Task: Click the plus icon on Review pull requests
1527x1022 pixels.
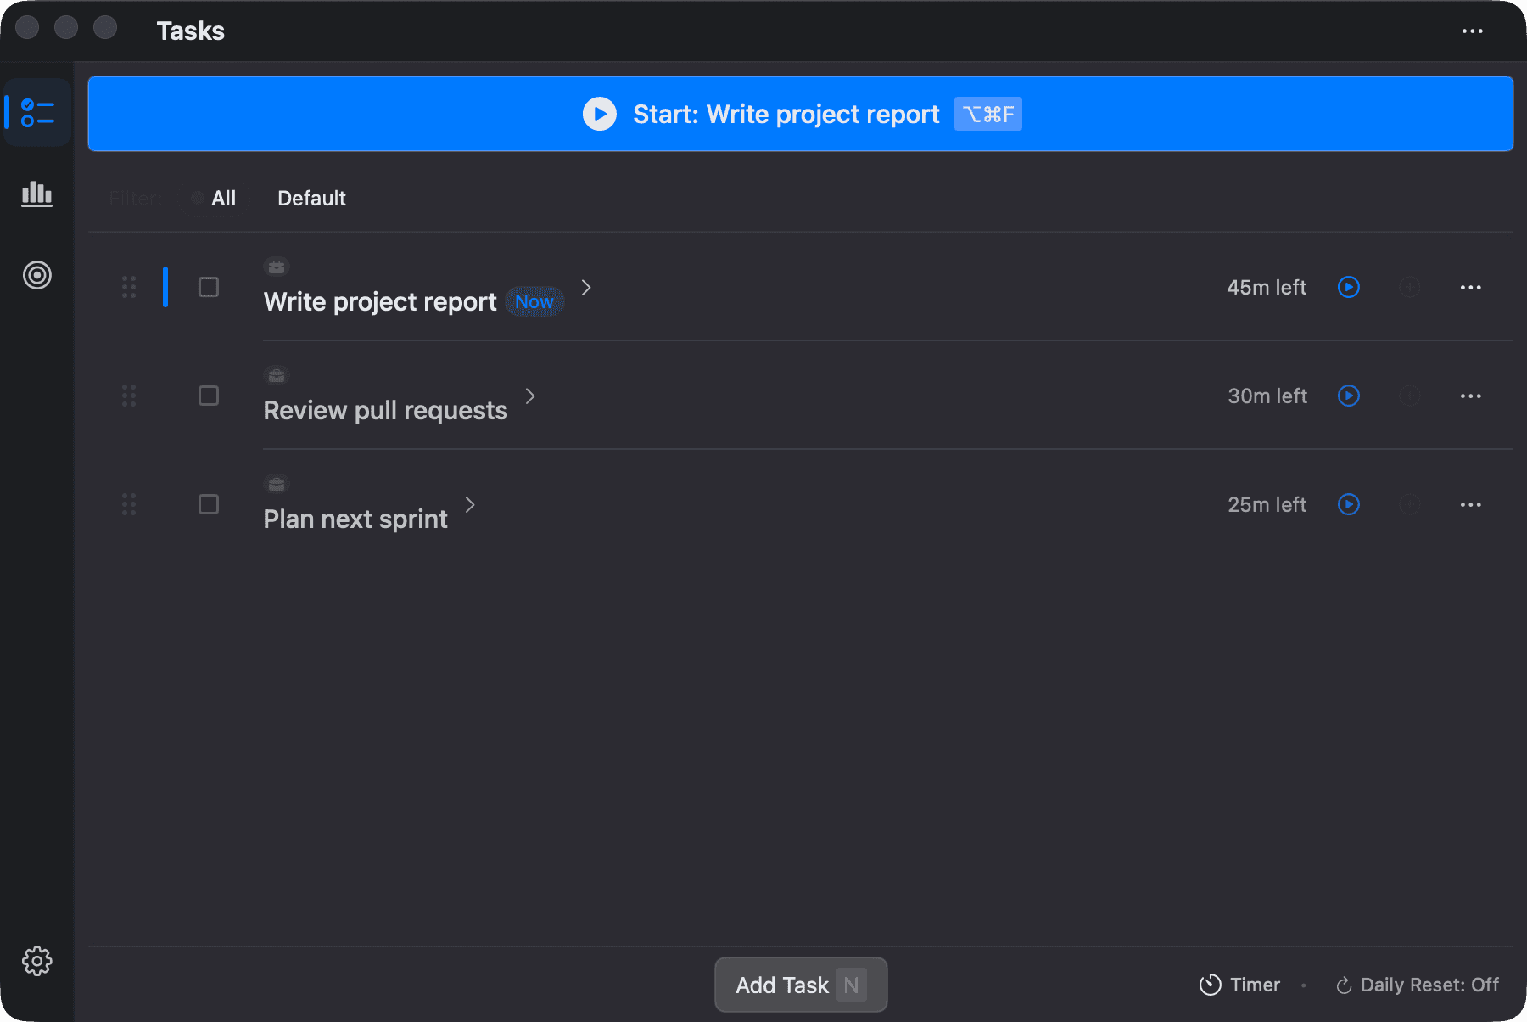Action: (1410, 396)
